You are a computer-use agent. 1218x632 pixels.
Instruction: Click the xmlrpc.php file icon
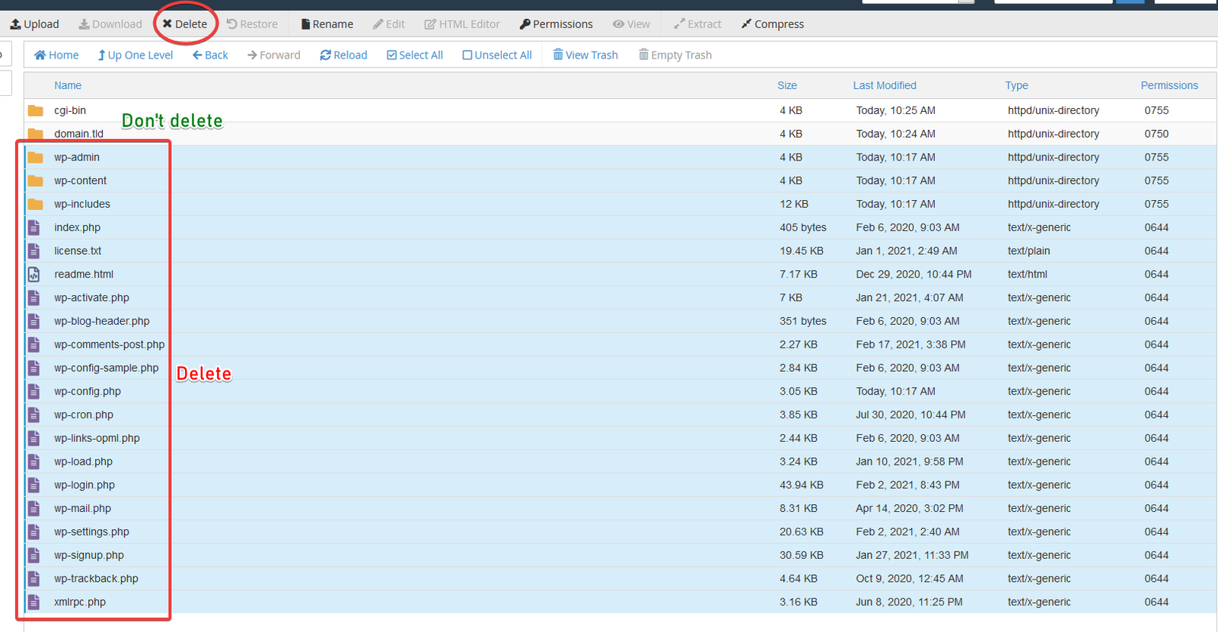click(34, 602)
